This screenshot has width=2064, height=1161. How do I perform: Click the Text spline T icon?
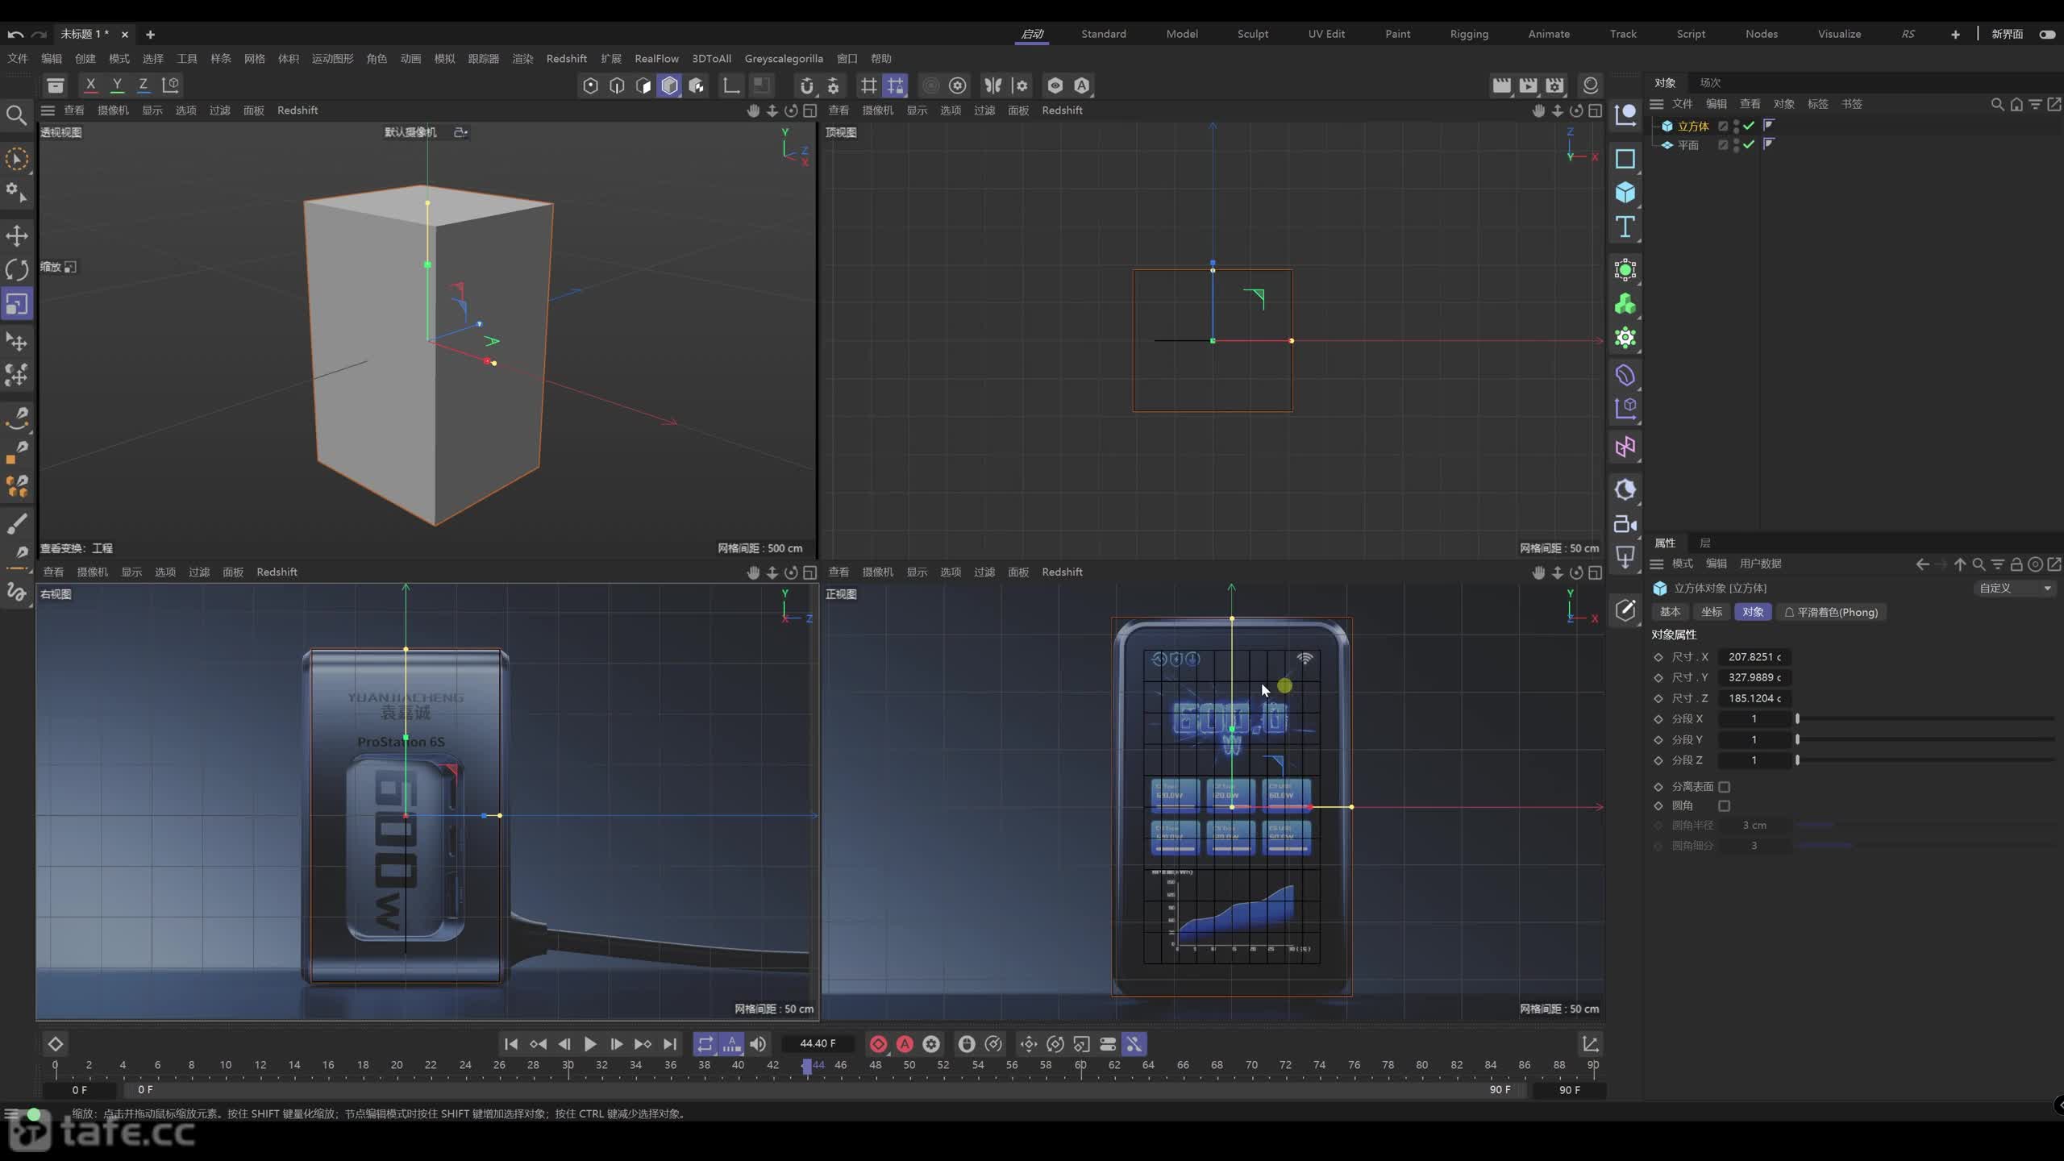pos(1625,227)
